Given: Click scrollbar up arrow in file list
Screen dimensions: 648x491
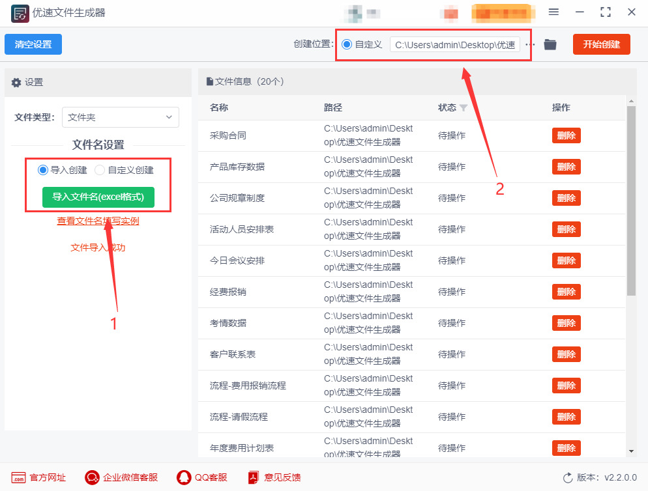Looking at the screenshot, I should pos(631,101).
